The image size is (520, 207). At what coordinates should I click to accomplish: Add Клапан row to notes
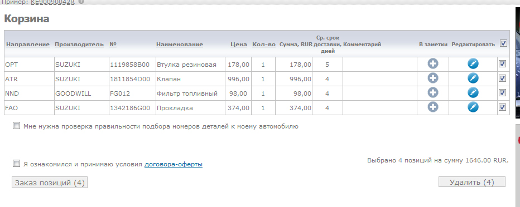point(433,78)
